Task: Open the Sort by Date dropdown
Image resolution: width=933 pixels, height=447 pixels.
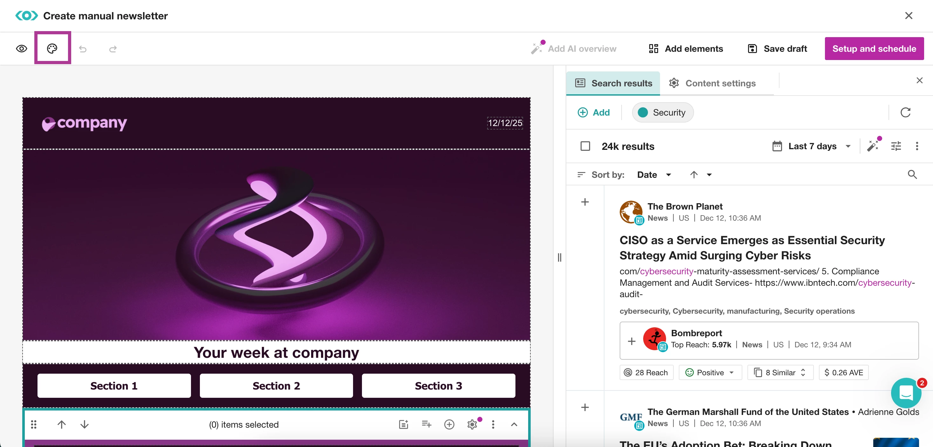Action: [654, 175]
